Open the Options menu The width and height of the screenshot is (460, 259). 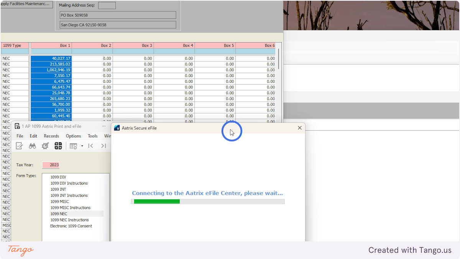point(73,136)
